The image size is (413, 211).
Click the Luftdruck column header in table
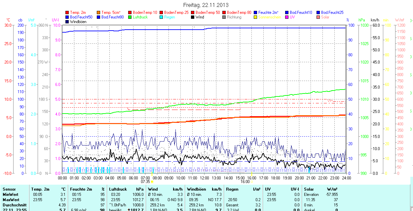(x=118, y=189)
